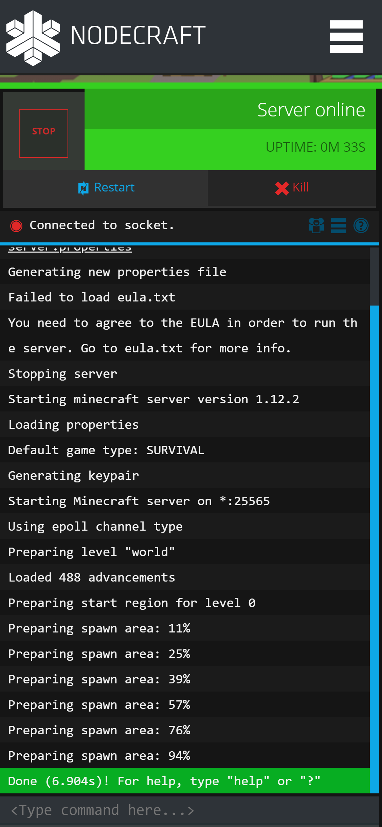Screen dimensions: 382x827
Task: Open console help question mark icon
Action: pyautogui.click(x=361, y=225)
